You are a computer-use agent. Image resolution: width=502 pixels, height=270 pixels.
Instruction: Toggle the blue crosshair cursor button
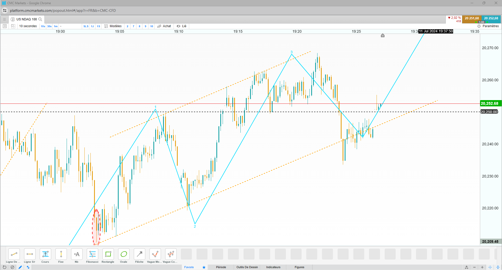[490, 267]
